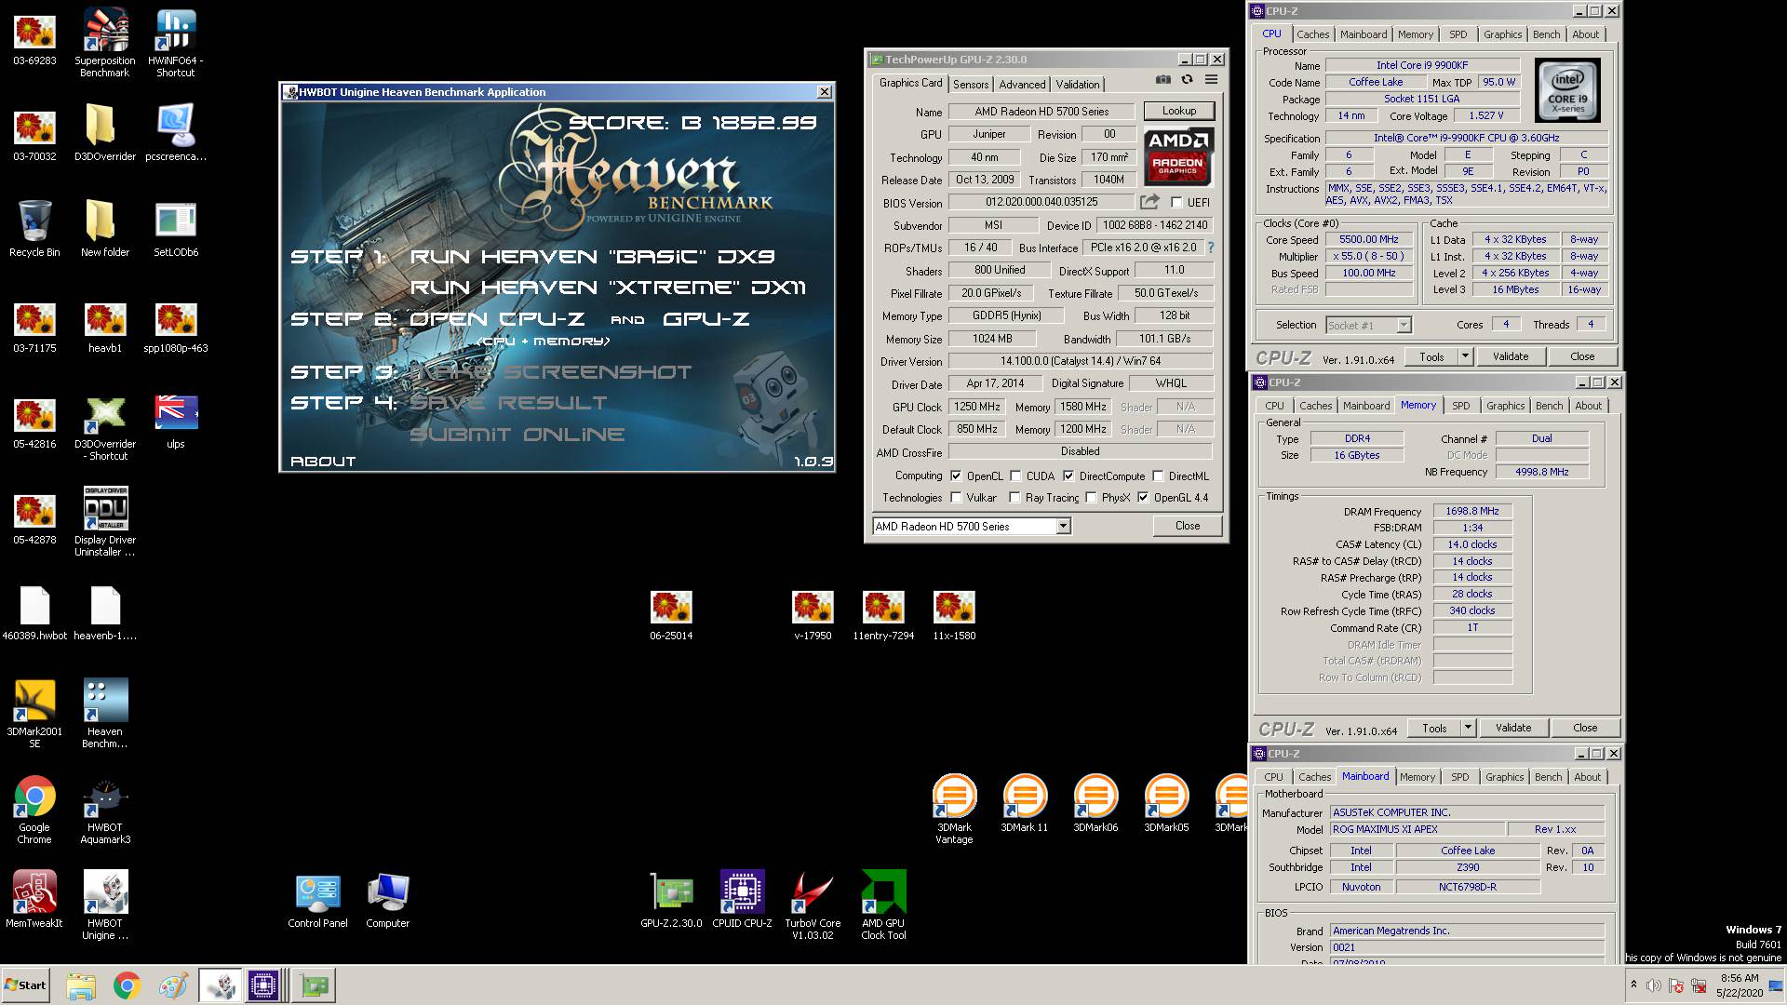The height and width of the screenshot is (1005, 1787).
Task: Select the HWBOT Aquamark3 desktop icon
Action: [x=104, y=810]
